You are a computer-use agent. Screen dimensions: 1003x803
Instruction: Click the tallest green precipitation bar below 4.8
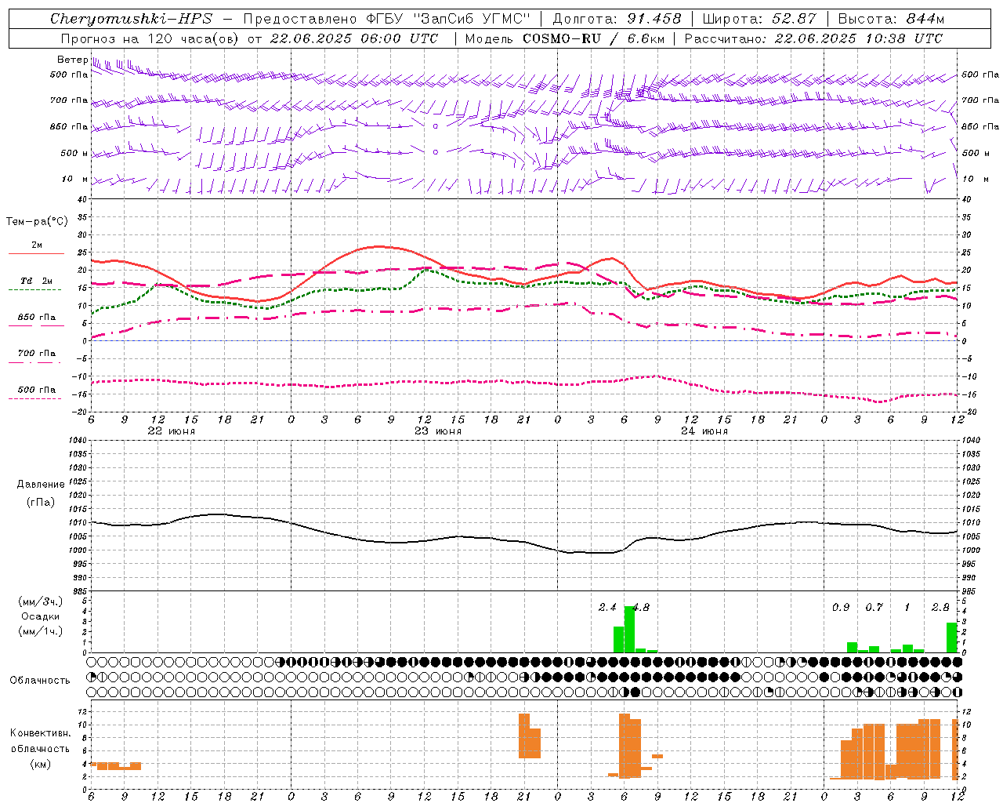point(629,630)
